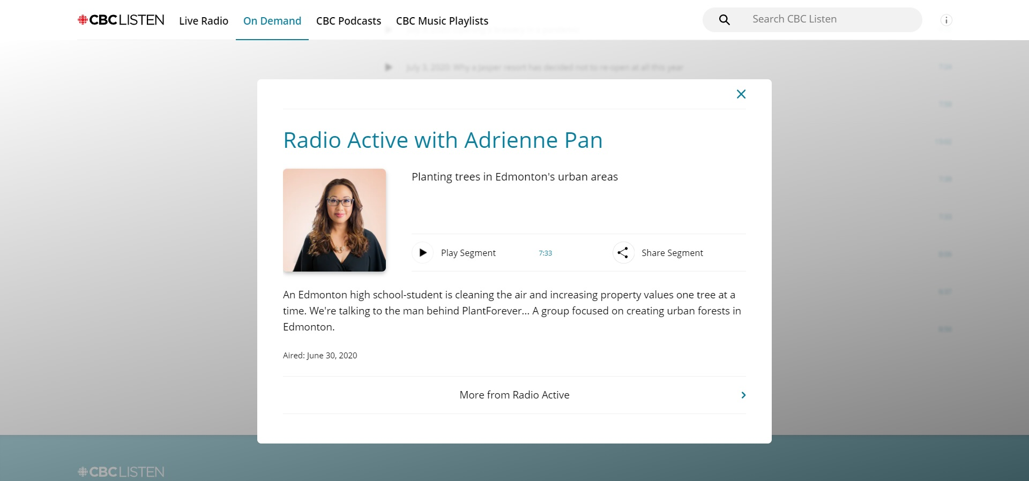
Task: Switch to the Live Radio tab
Action: pyautogui.click(x=204, y=21)
